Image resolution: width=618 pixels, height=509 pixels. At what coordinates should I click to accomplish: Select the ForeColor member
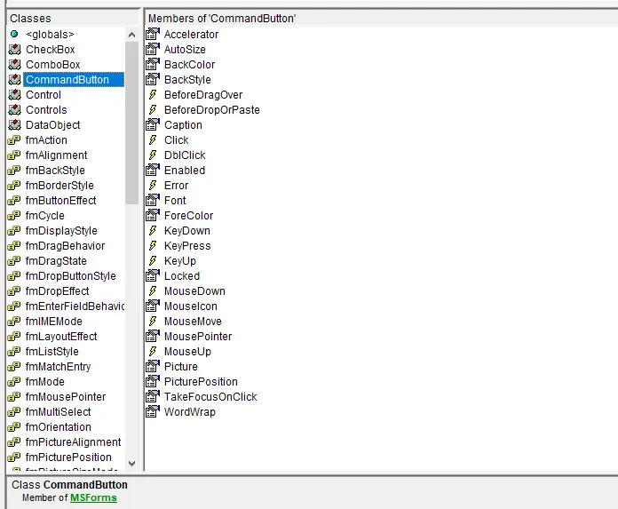[189, 216]
